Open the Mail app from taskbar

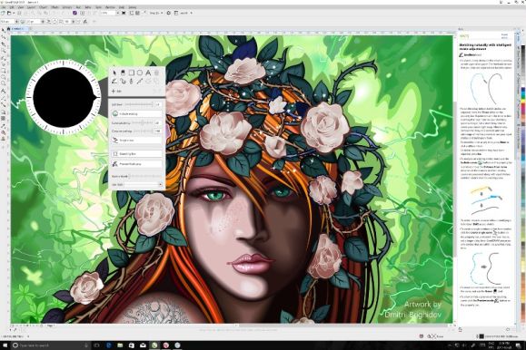tap(143, 345)
